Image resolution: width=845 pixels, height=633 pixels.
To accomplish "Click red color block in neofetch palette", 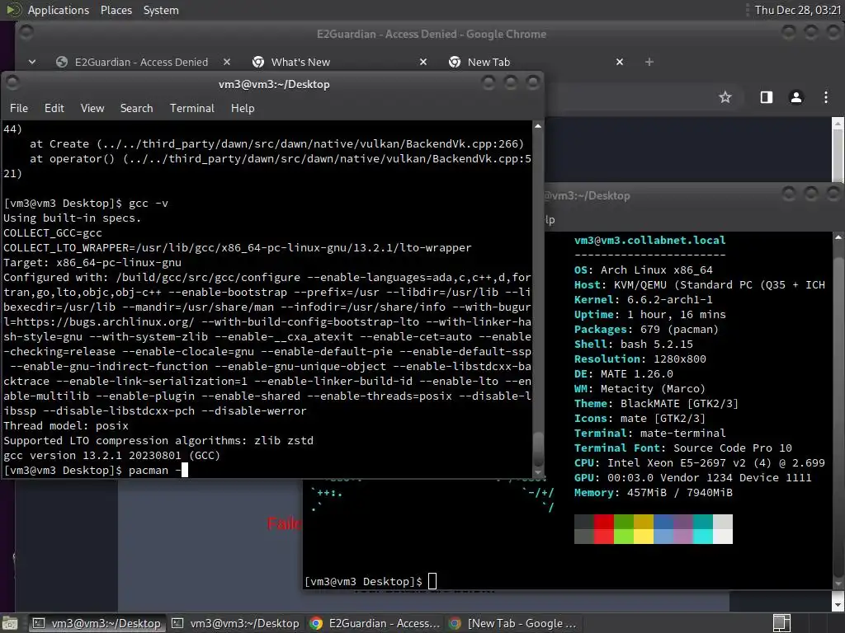I will [x=603, y=529].
